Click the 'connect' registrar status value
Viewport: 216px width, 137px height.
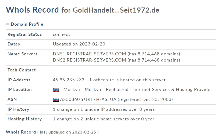tap(61, 35)
